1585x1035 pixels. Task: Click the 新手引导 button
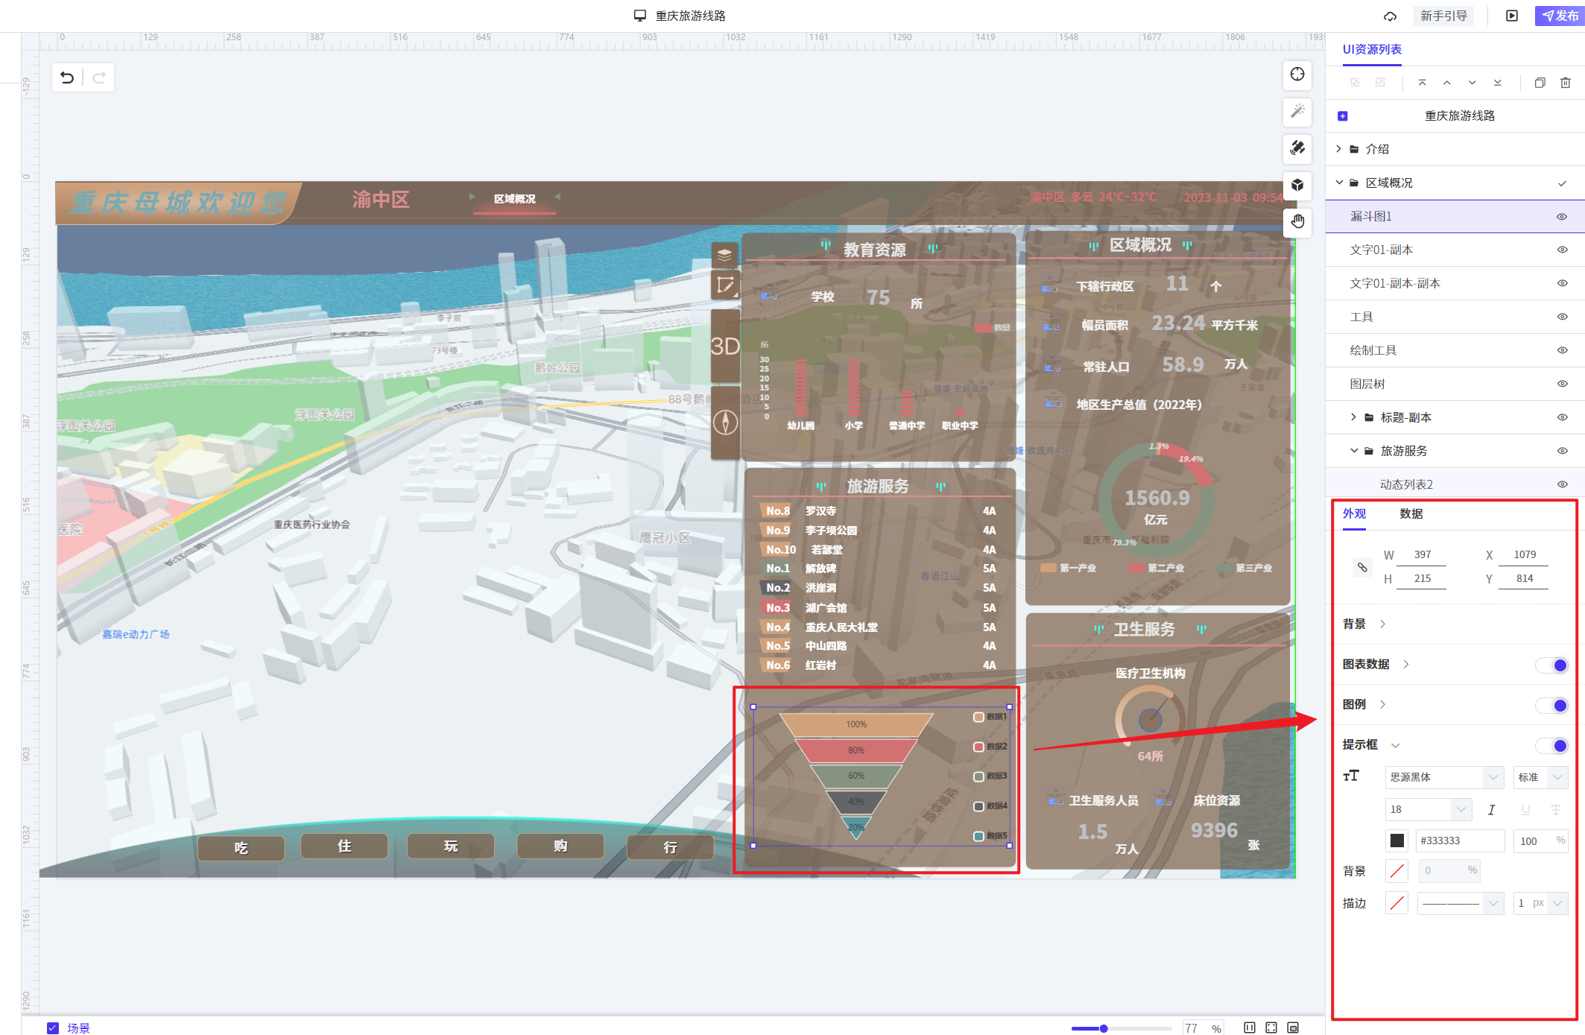point(1443,16)
